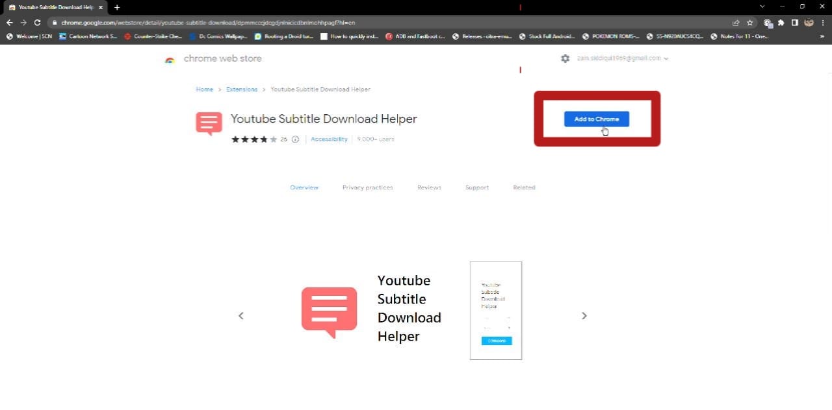Switch to the Related tab
Viewport: 832px width, 410px height.
[x=524, y=187]
